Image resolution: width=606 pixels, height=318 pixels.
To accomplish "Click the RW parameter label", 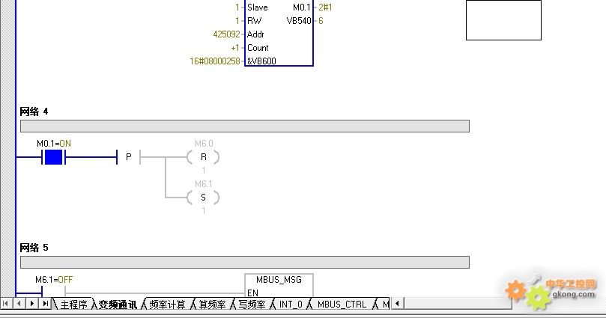I will coord(254,21).
